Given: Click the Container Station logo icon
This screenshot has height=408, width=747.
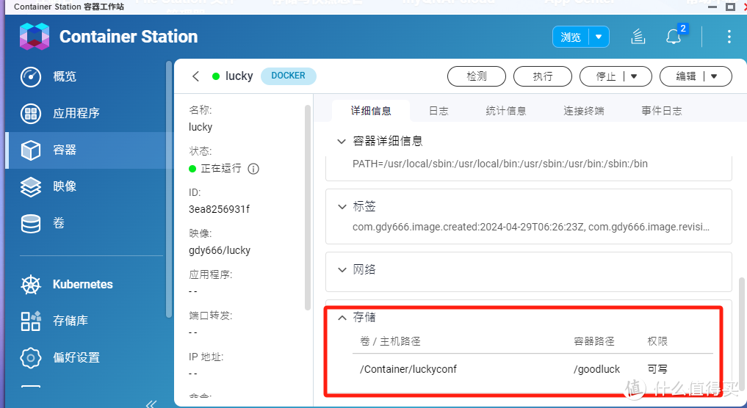Looking at the screenshot, I should (35, 37).
